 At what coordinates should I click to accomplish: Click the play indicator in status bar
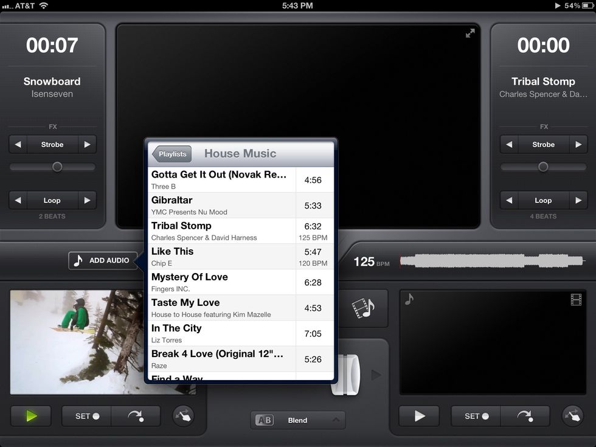click(558, 5)
